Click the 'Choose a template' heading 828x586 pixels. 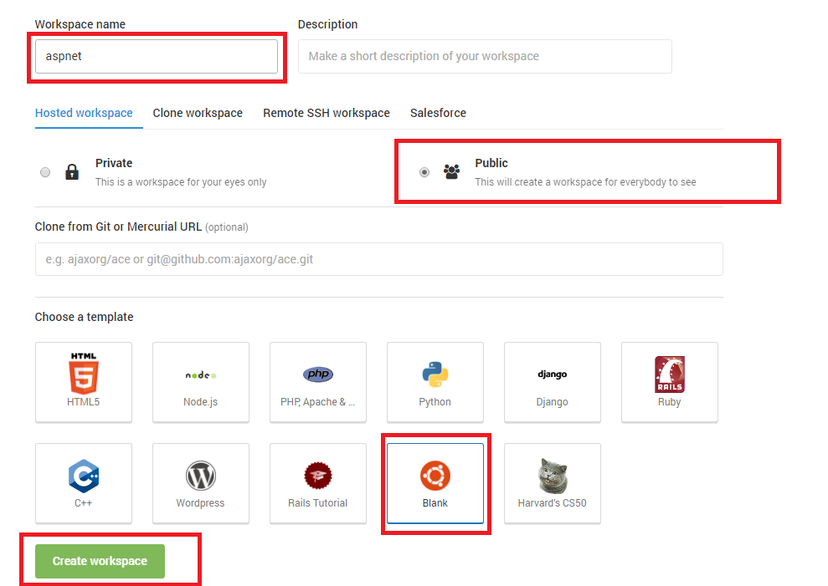(84, 317)
